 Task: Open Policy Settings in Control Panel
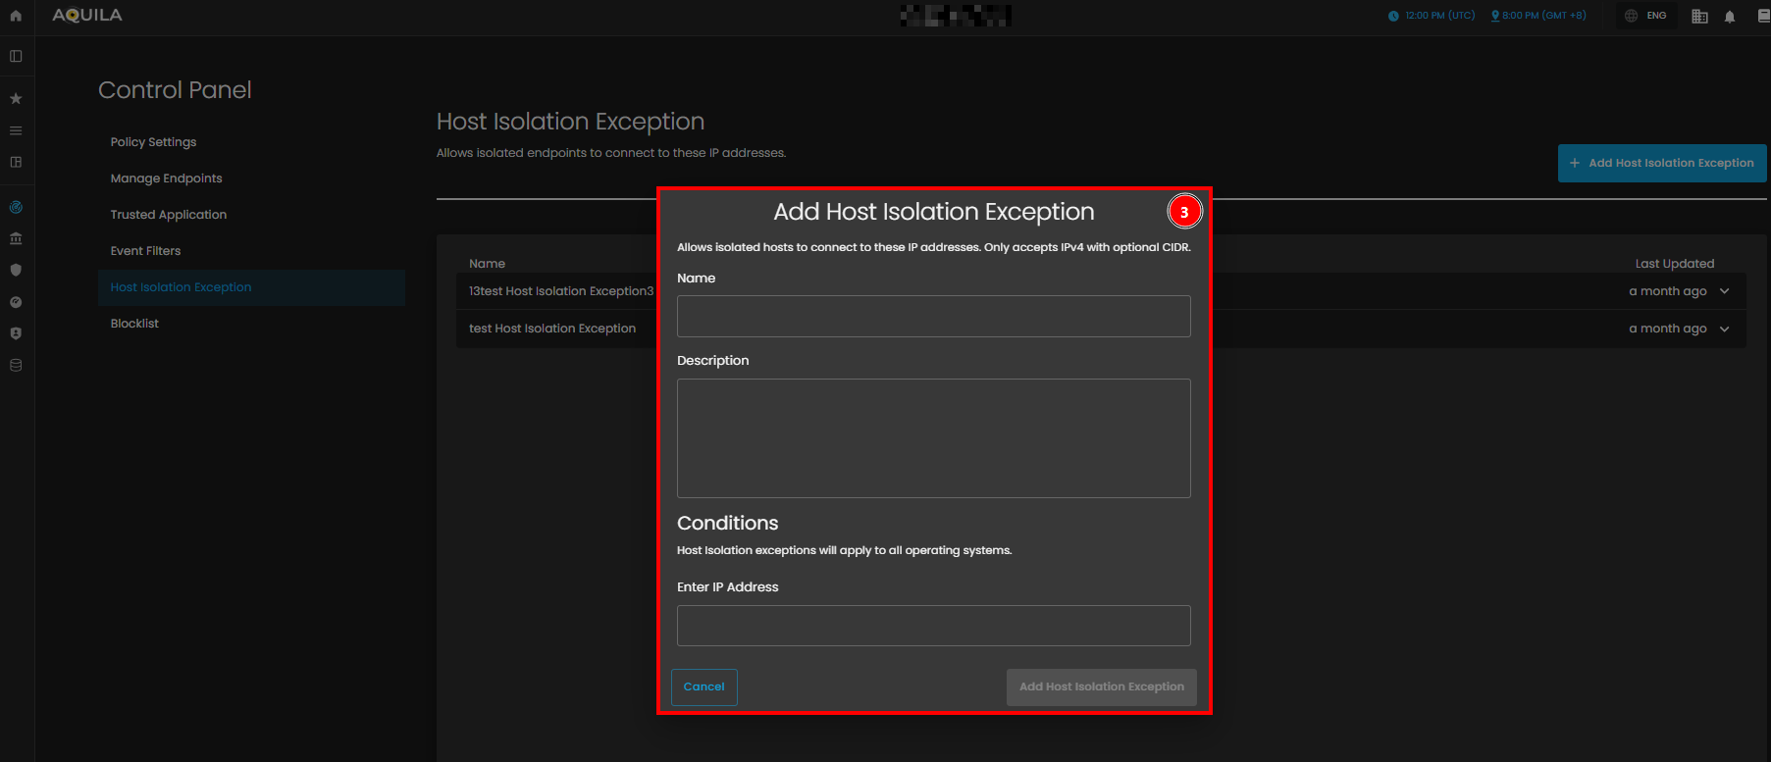pyautogui.click(x=153, y=142)
